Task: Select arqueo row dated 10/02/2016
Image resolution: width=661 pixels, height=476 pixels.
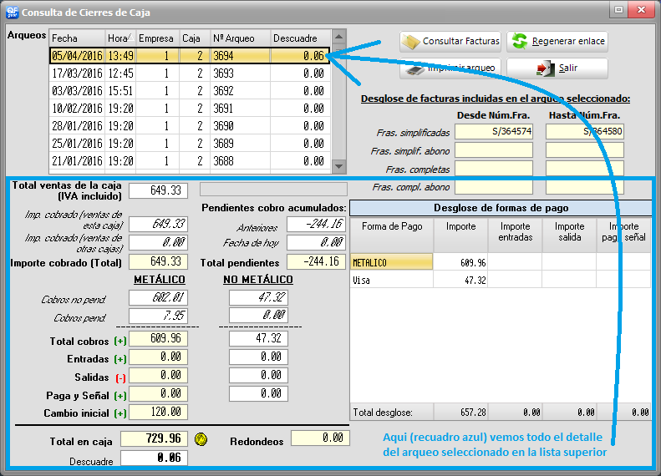Action: (x=190, y=109)
